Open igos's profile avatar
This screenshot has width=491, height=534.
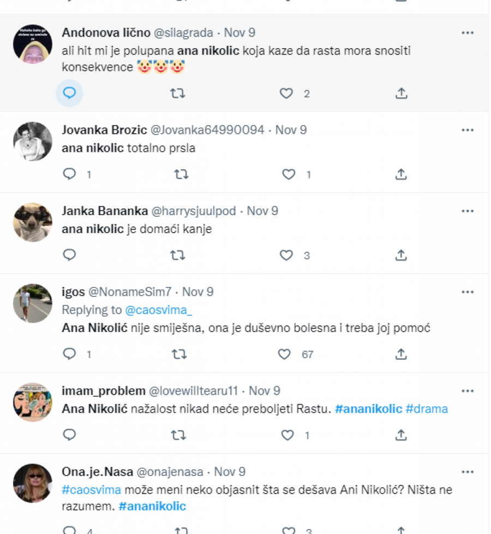click(33, 303)
